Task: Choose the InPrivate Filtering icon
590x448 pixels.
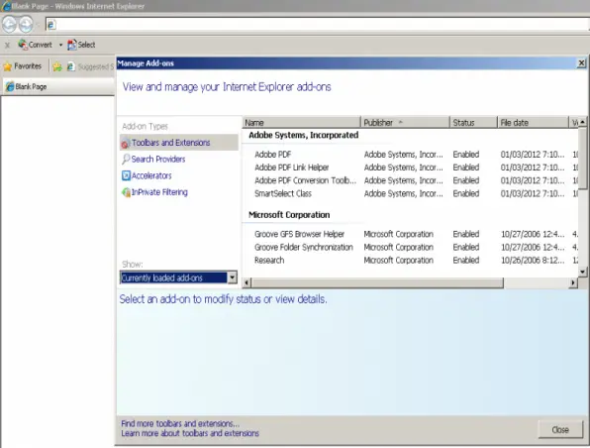Action: 126,192
